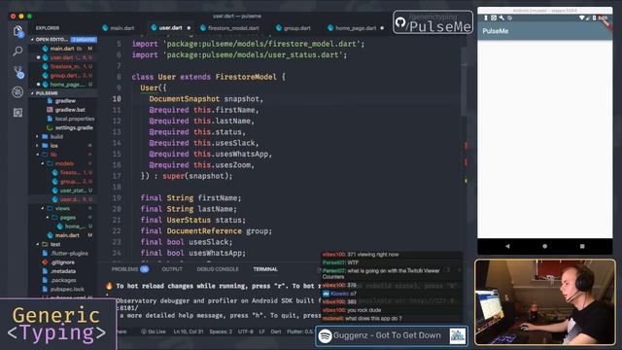This screenshot has width=622, height=350.
Task: Tap the emulator Back navigation button
Action: [507, 246]
